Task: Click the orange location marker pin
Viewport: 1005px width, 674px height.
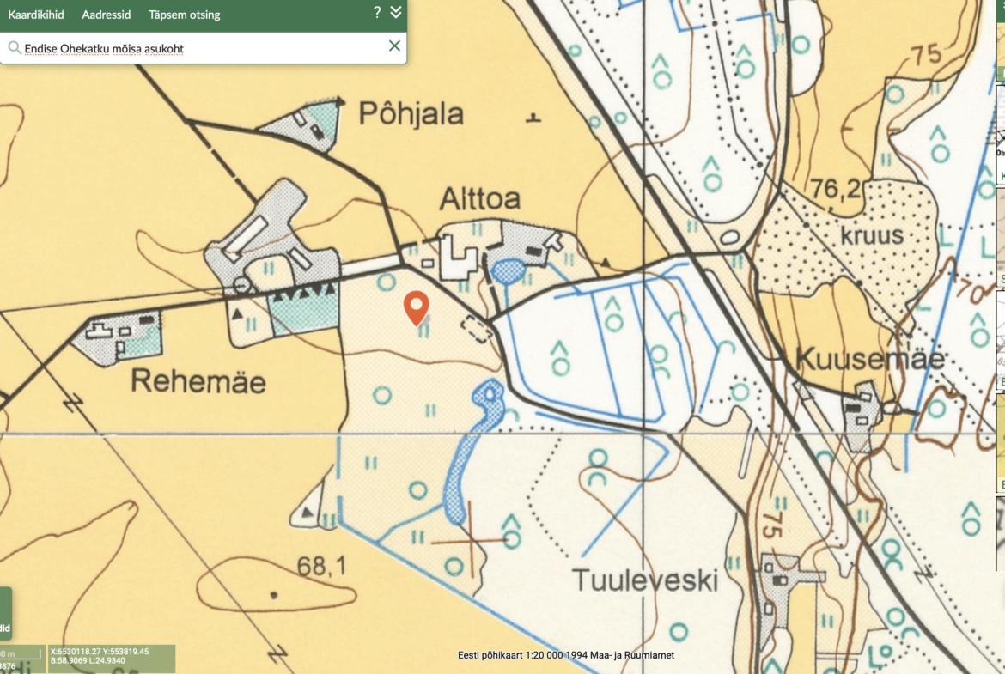Action: coord(416,308)
